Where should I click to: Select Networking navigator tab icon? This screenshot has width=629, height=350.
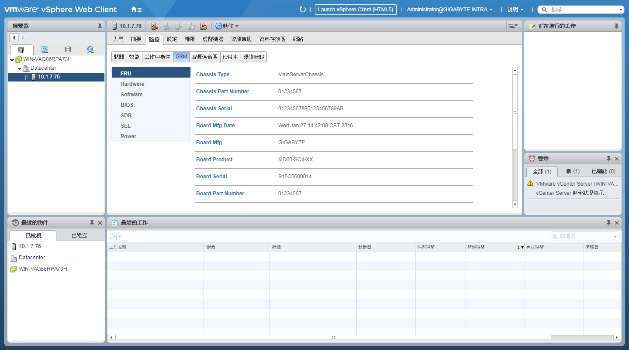click(x=90, y=49)
